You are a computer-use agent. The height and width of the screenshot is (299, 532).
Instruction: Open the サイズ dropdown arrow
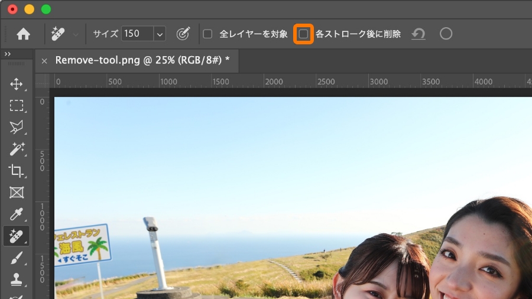(x=160, y=34)
